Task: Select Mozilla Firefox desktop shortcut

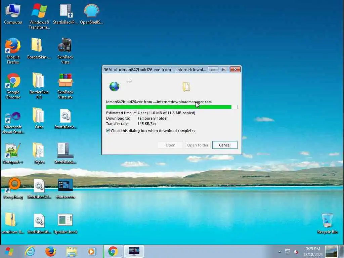Action: [x=13, y=51]
